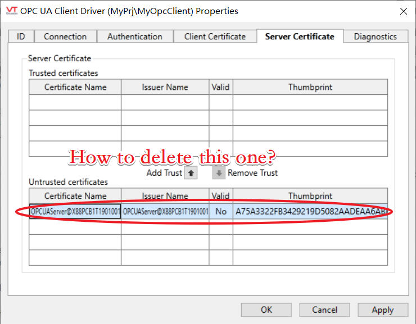The image size is (416, 324).
Task: Click the untrusted certificate's issuer name cell
Action: click(165, 212)
